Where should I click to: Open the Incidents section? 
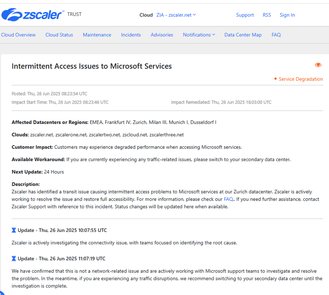pos(131,35)
